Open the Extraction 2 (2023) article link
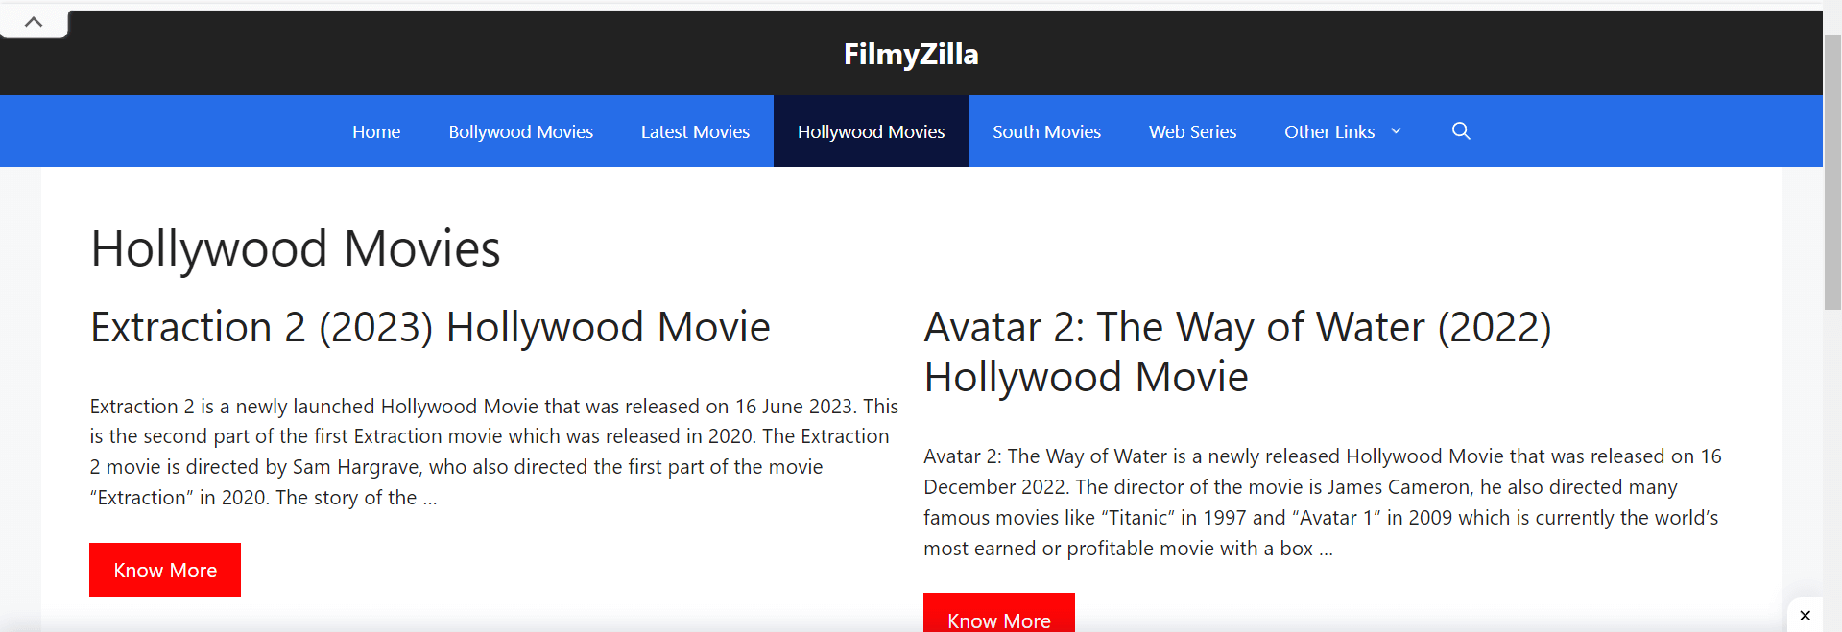Viewport: 1842px width, 632px height. (x=430, y=327)
